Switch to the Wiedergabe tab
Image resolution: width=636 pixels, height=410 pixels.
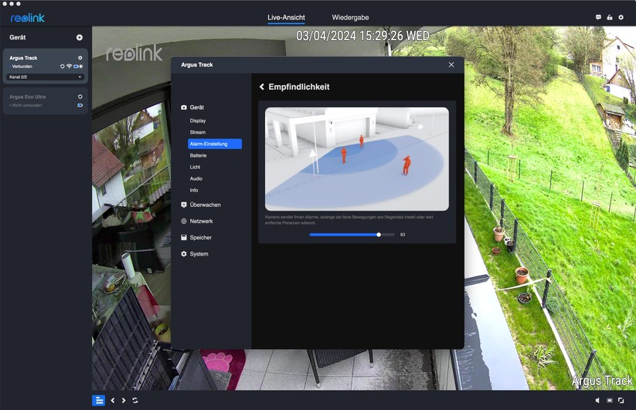click(x=350, y=18)
